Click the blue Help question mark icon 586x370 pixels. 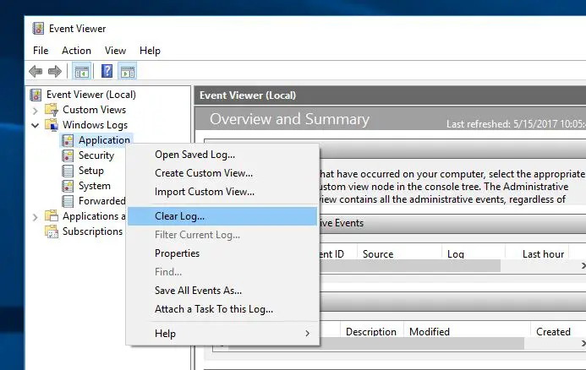(x=107, y=72)
